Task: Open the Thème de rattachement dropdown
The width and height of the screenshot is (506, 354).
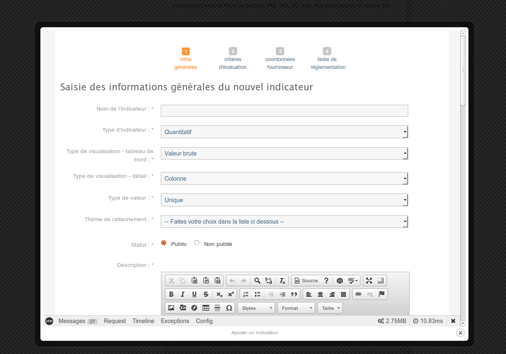Action: [x=285, y=222]
